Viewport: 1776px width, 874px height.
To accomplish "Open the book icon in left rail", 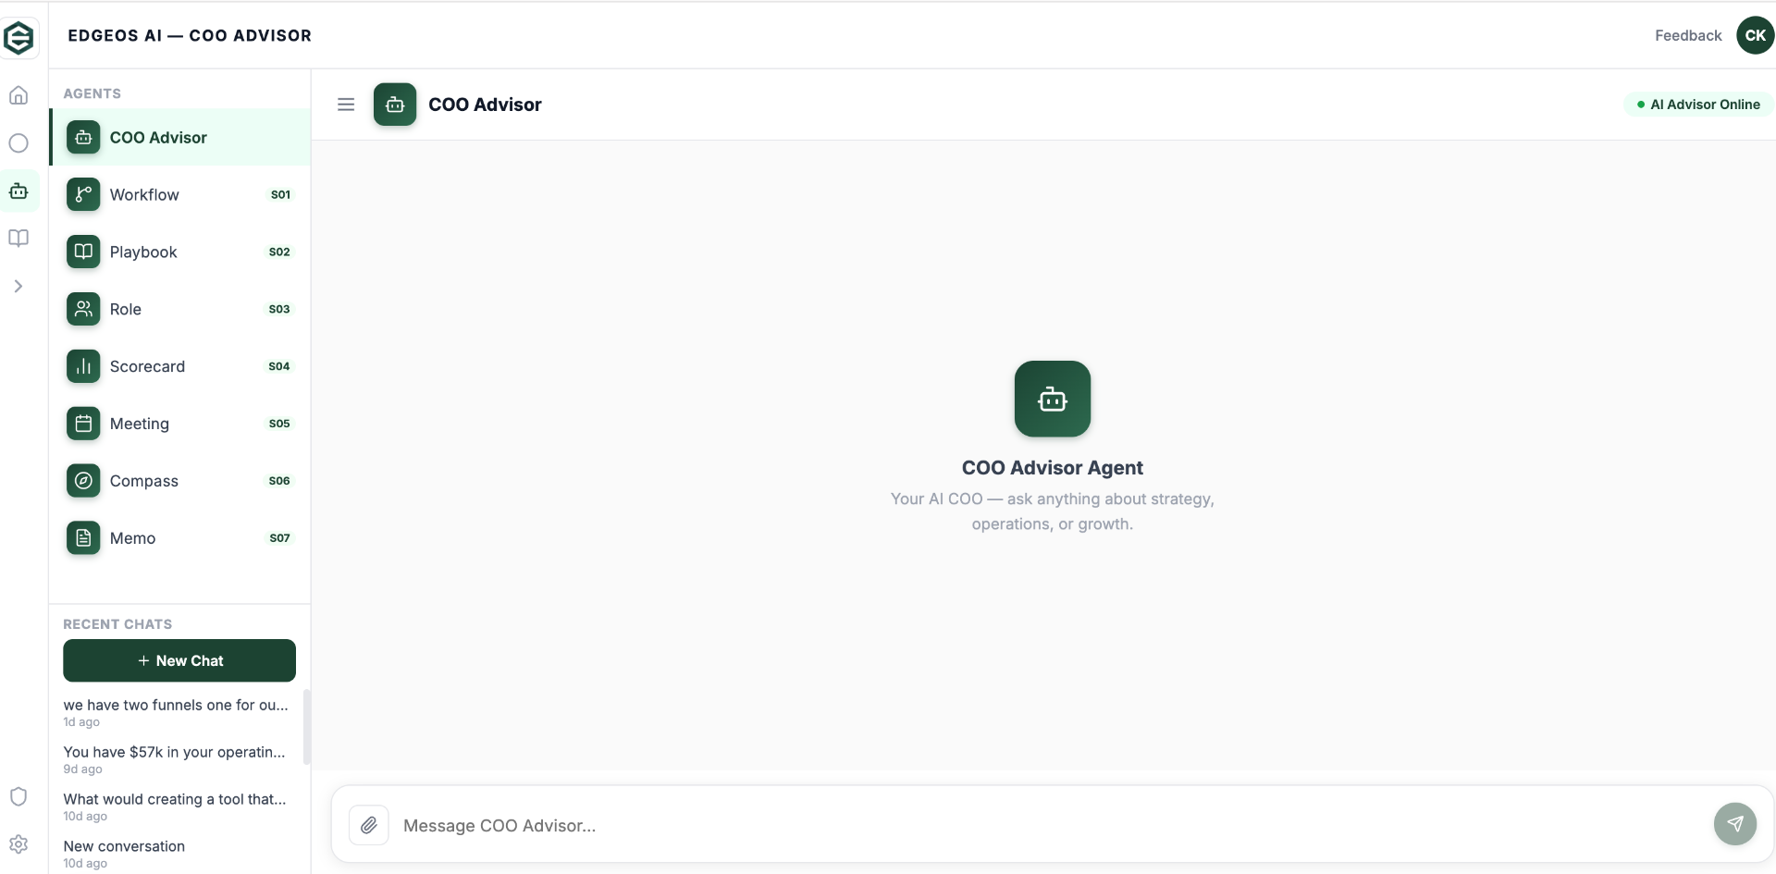I will pos(18,239).
